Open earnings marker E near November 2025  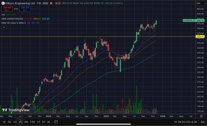(154, 111)
